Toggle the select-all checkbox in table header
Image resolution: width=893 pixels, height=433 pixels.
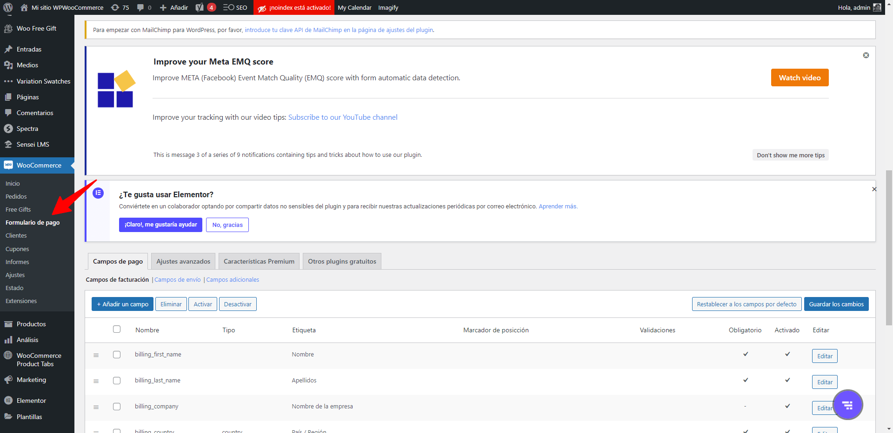click(117, 329)
